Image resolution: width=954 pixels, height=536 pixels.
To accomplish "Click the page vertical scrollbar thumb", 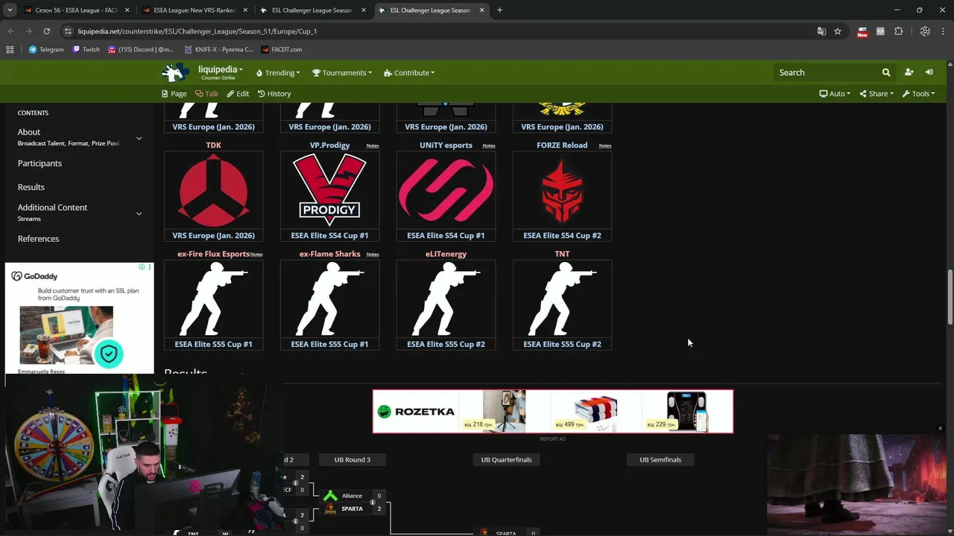I will click(x=950, y=296).
